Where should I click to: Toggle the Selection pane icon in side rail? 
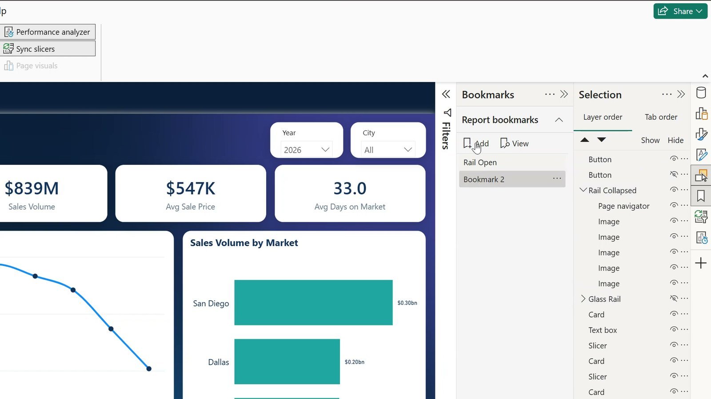(x=701, y=175)
